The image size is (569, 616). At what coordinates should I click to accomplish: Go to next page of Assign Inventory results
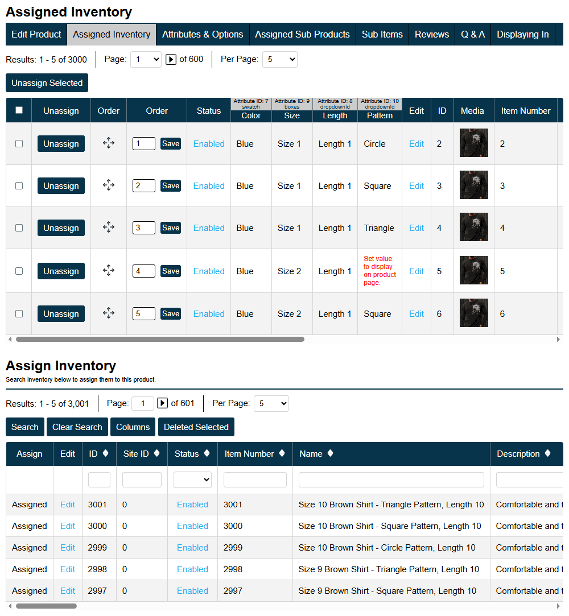pos(162,403)
